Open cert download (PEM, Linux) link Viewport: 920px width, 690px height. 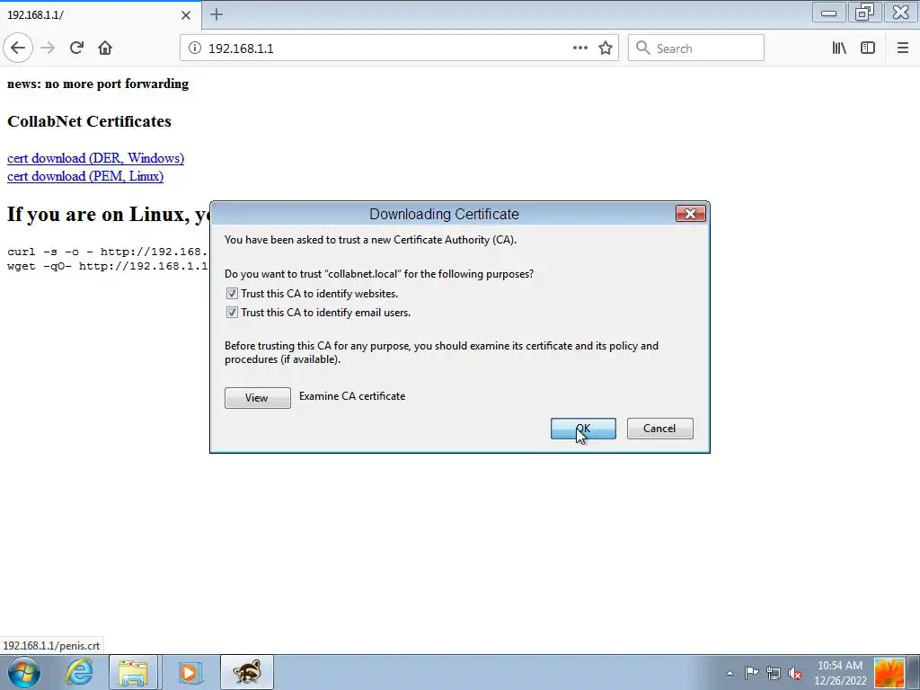(x=85, y=176)
